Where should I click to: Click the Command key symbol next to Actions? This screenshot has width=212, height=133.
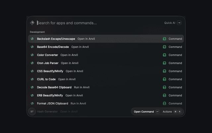(x=175, y=112)
